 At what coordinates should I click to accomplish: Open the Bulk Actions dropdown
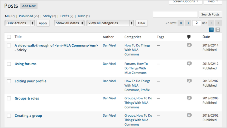[20, 23]
